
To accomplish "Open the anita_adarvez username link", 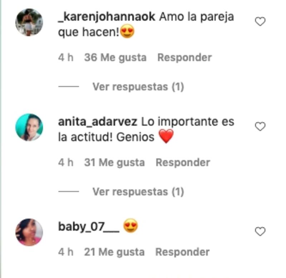I will tap(98, 122).
